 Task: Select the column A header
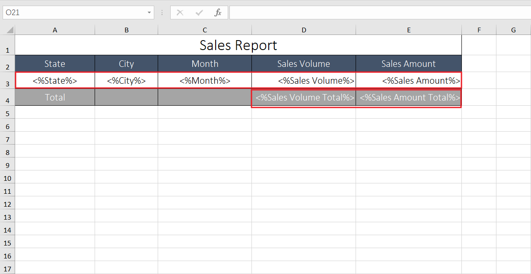click(x=55, y=30)
